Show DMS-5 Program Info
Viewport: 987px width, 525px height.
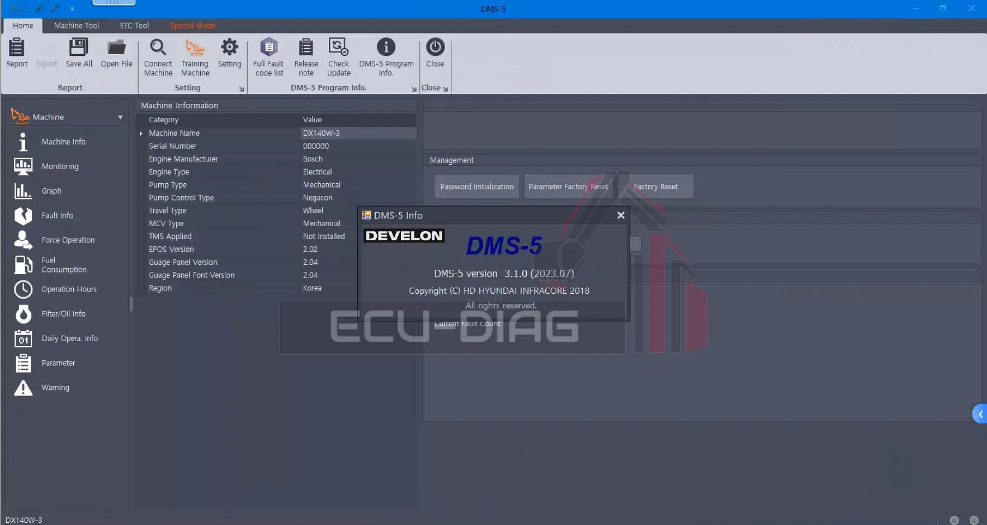pyautogui.click(x=386, y=58)
